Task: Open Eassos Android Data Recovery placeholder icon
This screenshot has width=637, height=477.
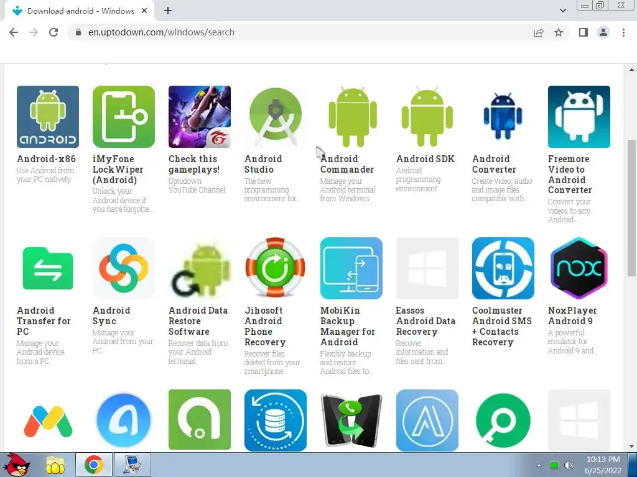Action: (427, 268)
